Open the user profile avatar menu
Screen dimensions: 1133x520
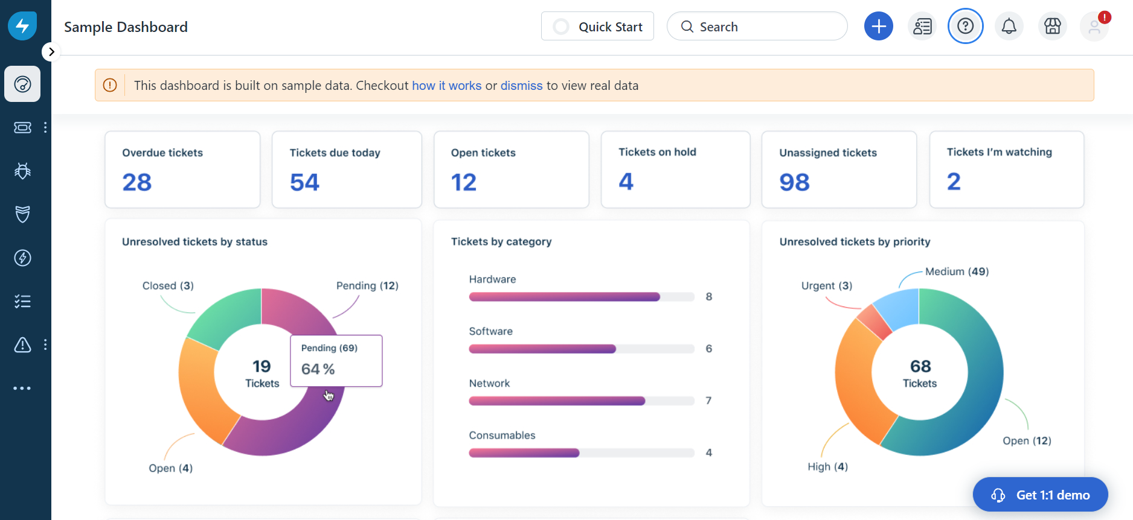[1094, 27]
